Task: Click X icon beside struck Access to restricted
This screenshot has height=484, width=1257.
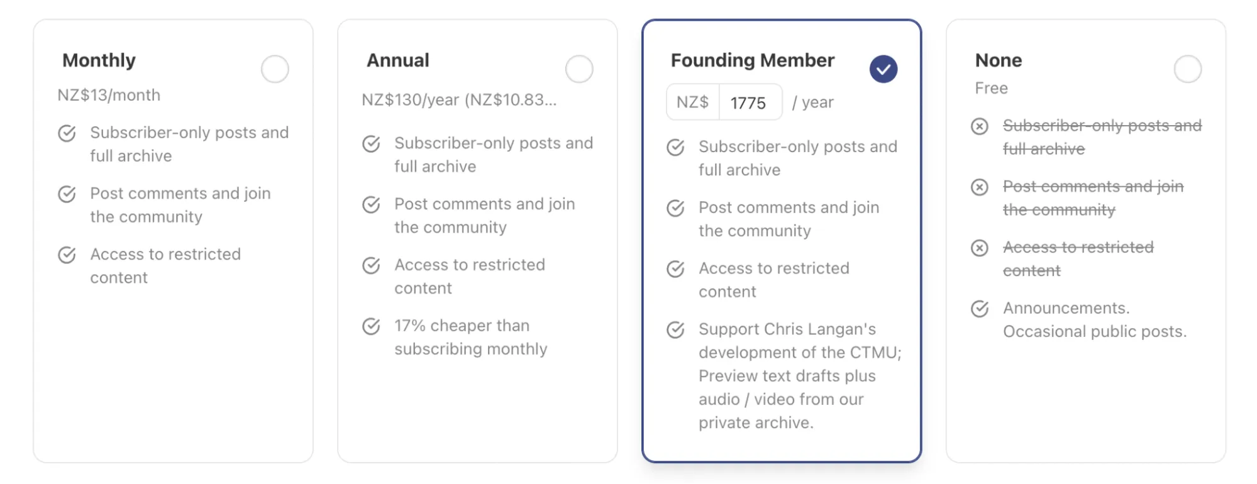Action: tap(980, 248)
